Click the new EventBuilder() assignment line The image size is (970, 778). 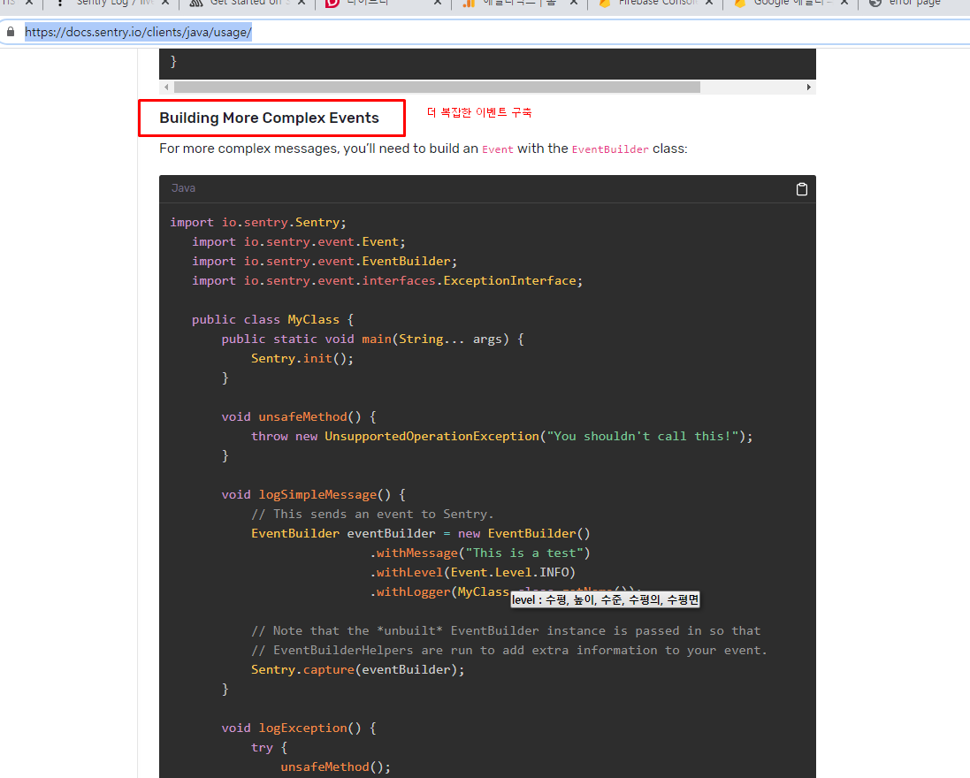[x=421, y=533]
